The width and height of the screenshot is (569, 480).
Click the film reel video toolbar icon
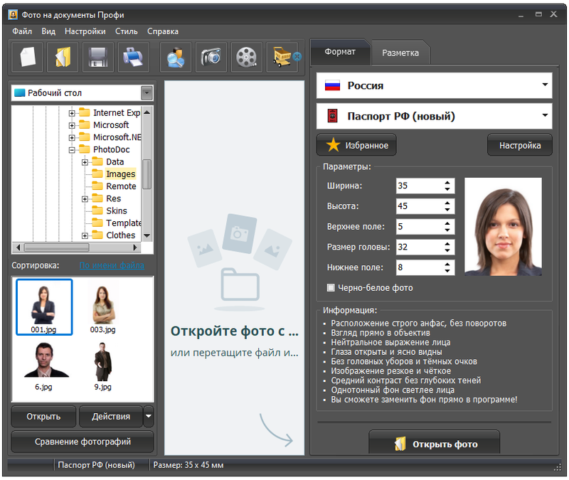(246, 57)
